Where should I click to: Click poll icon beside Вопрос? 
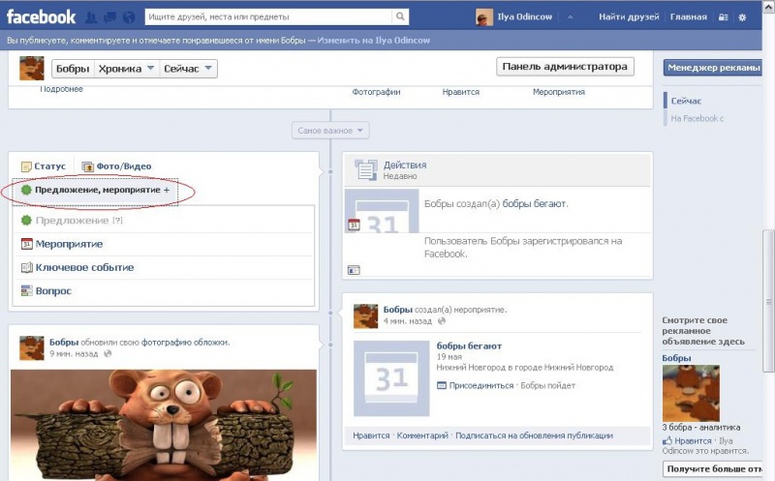27,291
